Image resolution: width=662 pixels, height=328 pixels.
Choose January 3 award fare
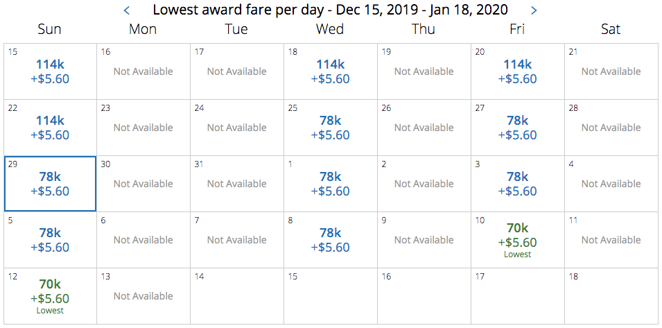[517, 184]
